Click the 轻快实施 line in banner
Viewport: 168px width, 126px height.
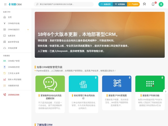tap(83, 46)
